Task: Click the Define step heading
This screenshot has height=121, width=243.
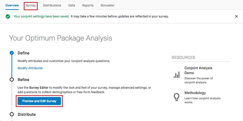Action: point(23,53)
